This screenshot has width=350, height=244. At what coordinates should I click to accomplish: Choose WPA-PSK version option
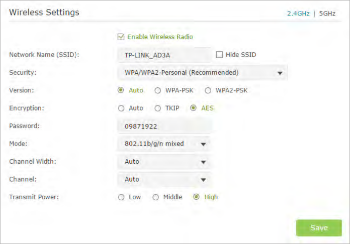[157, 90]
